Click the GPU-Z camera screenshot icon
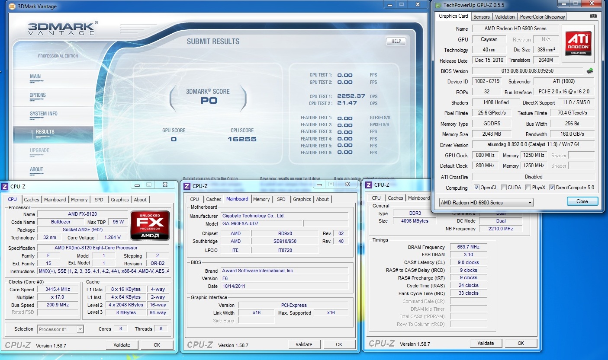This screenshot has width=608, height=360. (593, 16)
